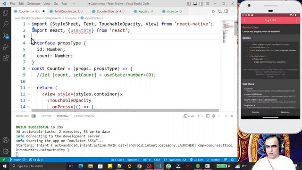Close the terminal panel
Image resolution: width=302 pixels, height=170 pixels.
coord(232,116)
